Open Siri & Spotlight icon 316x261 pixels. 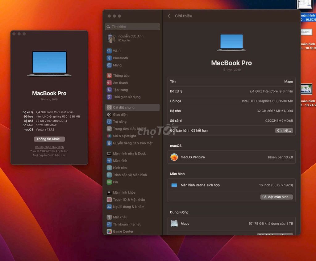tap(109, 136)
